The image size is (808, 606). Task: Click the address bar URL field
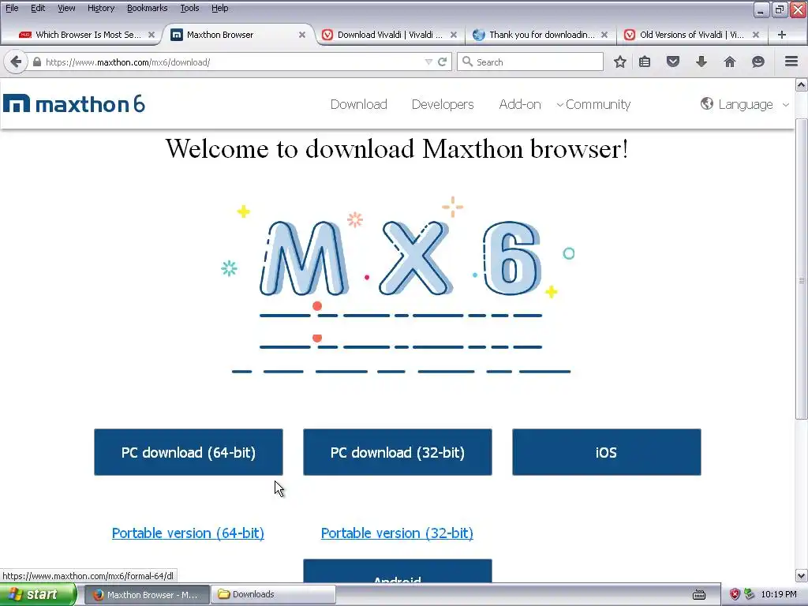(232, 62)
